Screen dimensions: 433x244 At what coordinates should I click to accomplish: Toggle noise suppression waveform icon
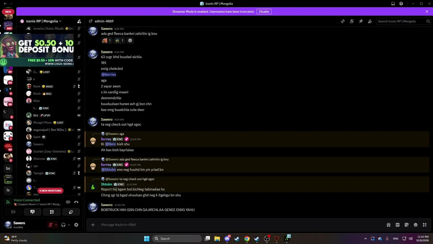click(x=68, y=202)
